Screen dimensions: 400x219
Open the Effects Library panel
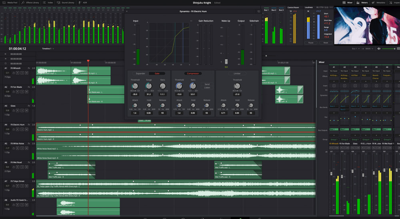[30, 2]
